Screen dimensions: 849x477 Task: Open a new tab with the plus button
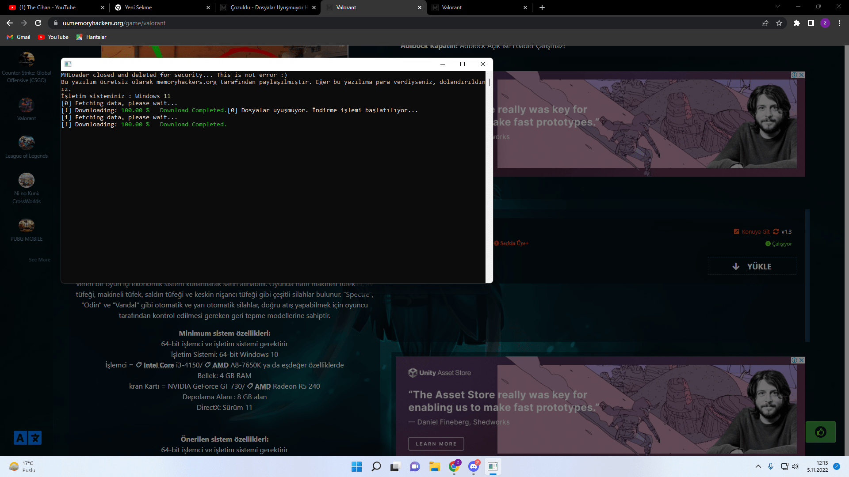coord(542,8)
